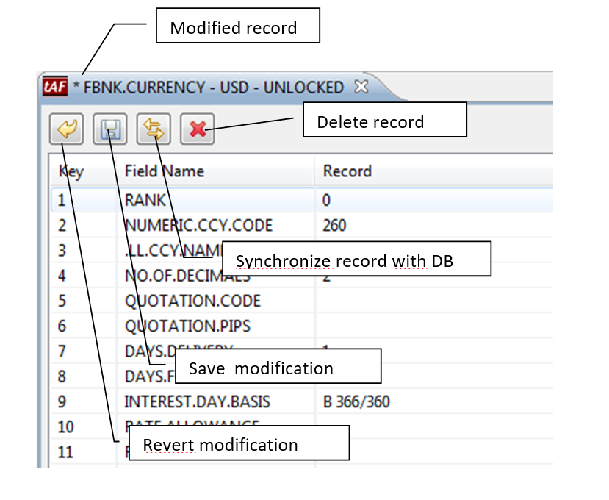Screen dimensions: 609x500
Task: Click the Record column header
Action: [x=347, y=171]
